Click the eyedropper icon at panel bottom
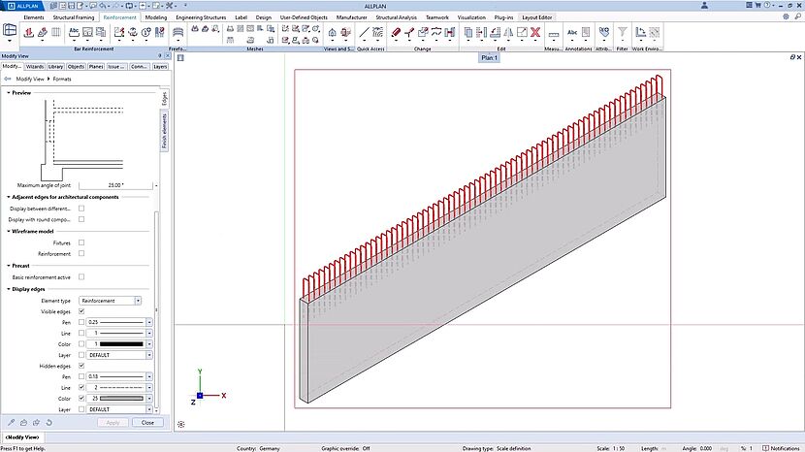The height and width of the screenshot is (452, 805). tap(10, 423)
